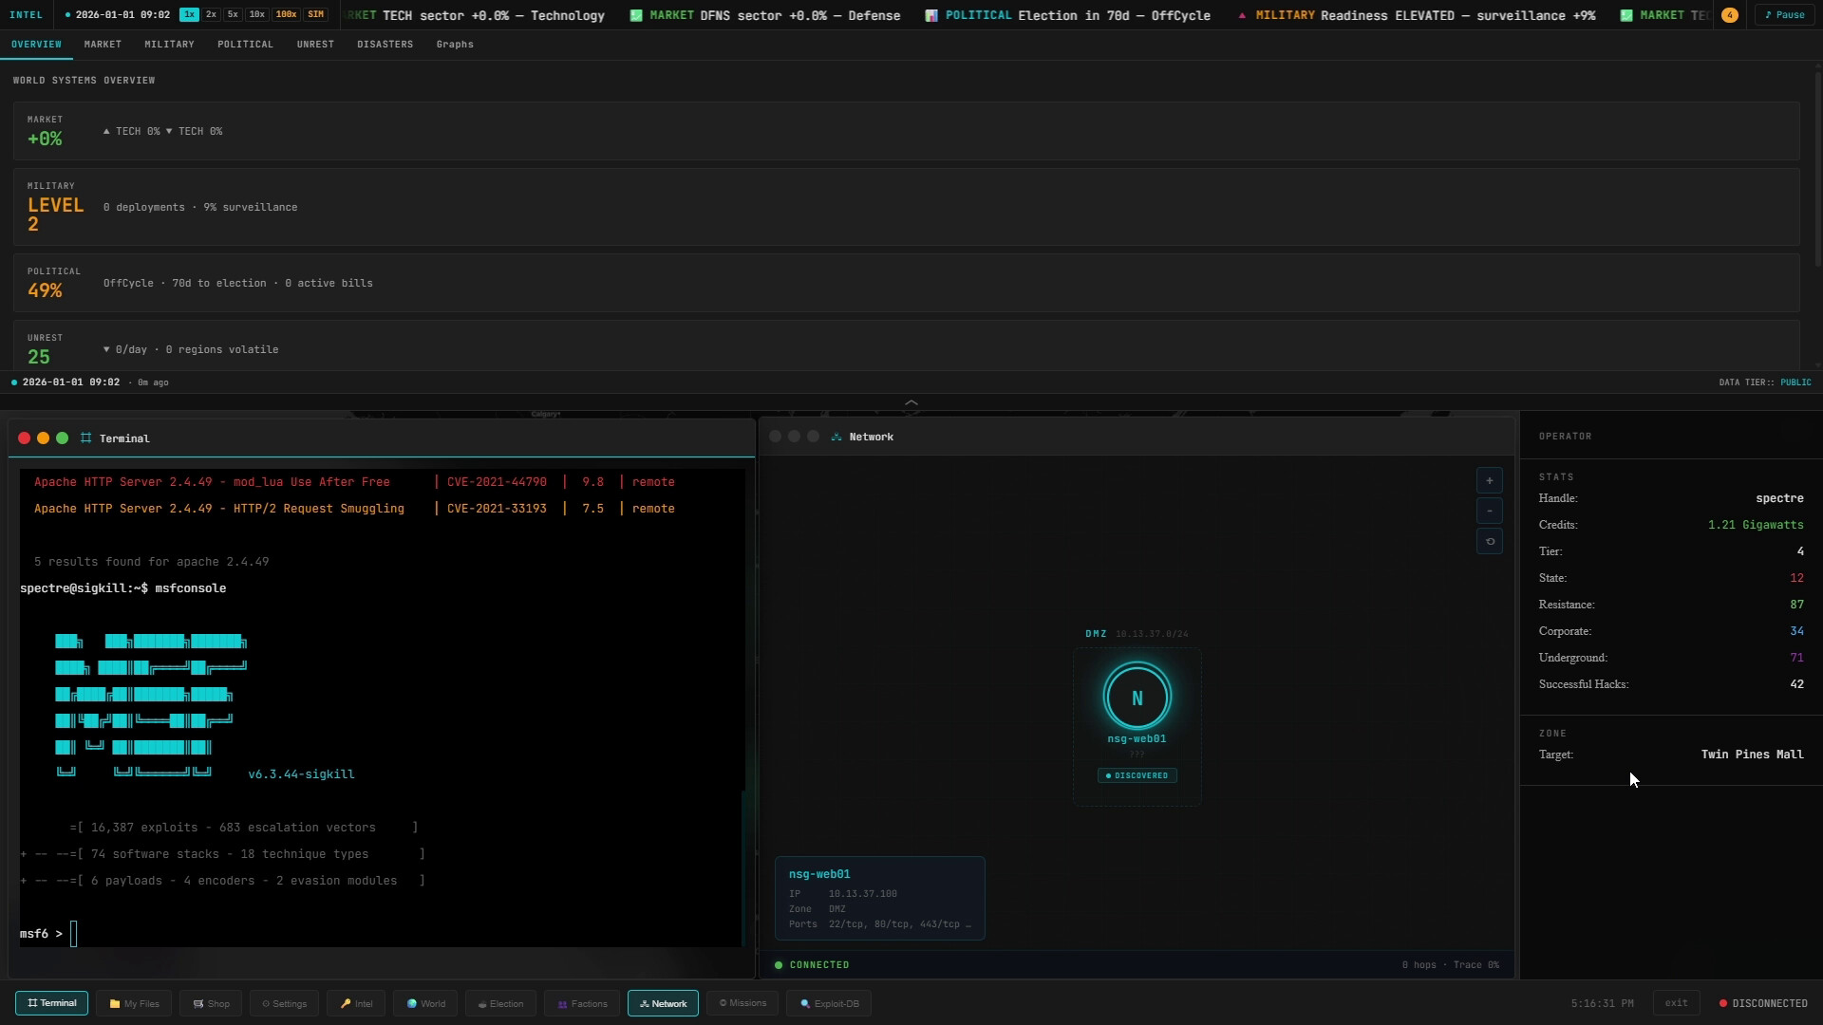Enable SIM speed mode

(x=314, y=14)
